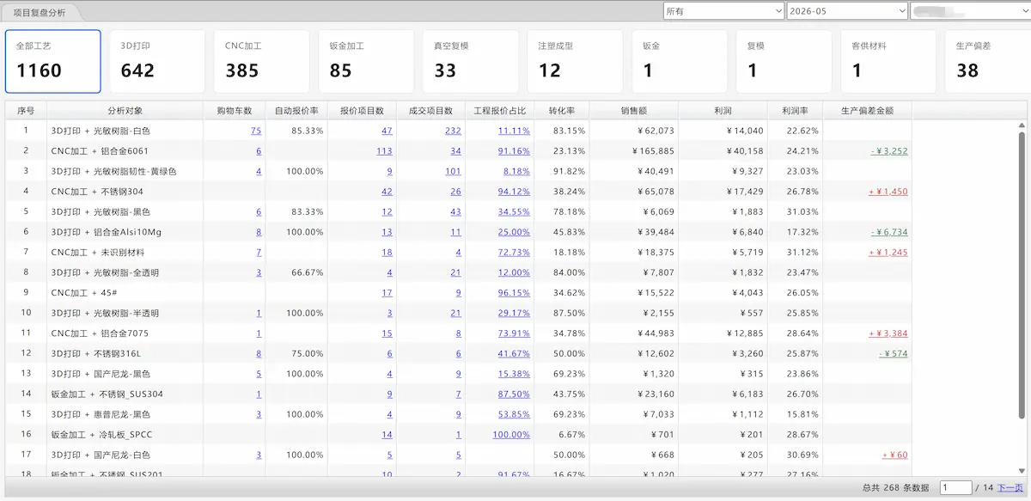The width and height of the screenshot is (1031, 501).
Task: Open the 87.50% link for 不锈钢_SUS304
Action: click(514, 394)
